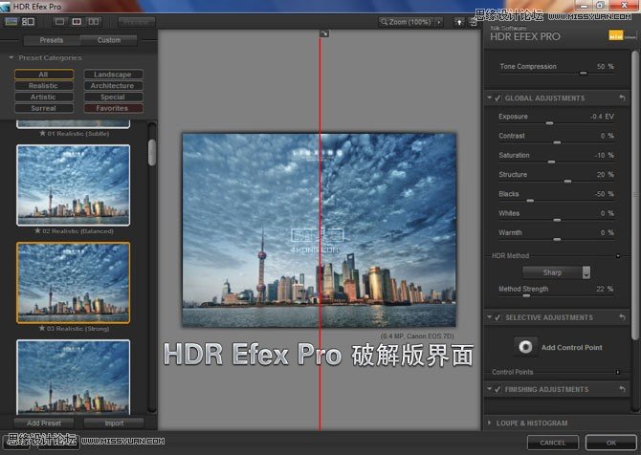
Task: Switch to the Custom presets tab
Action: (x=109, y=40)
